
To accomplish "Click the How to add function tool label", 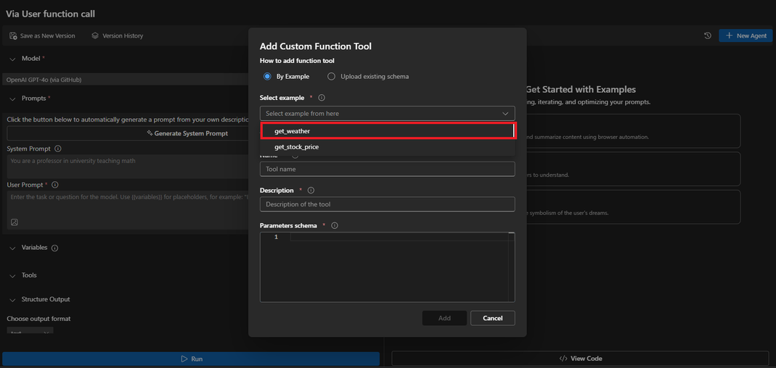I will tap(297, 61).
